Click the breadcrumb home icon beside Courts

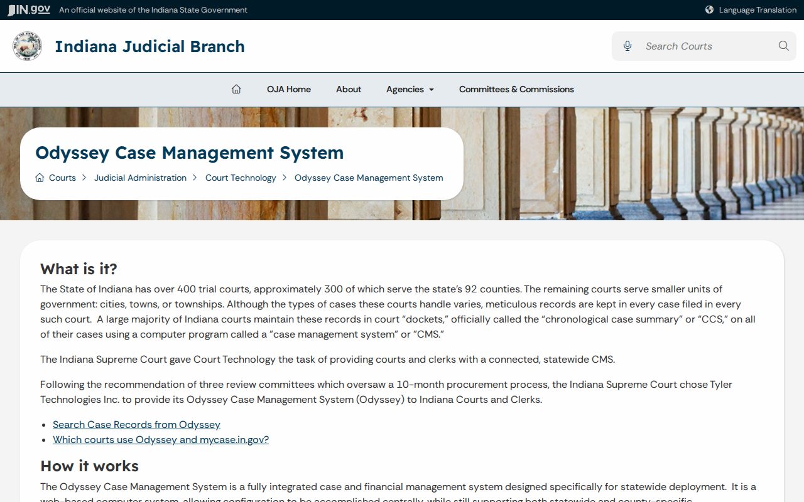point(40,178)
